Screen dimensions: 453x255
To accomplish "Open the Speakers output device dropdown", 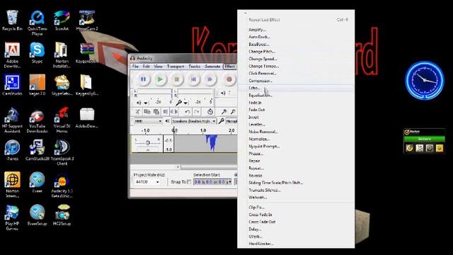I will tap(193, 121).
